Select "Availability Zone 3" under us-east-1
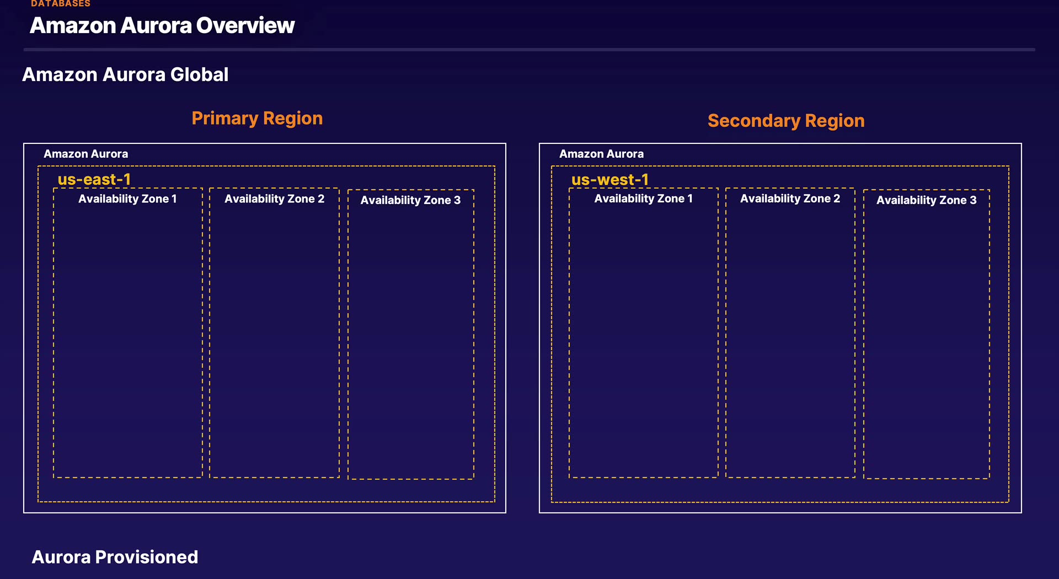The height and width of the screenshot is (579, 1059). pos(410,200)
